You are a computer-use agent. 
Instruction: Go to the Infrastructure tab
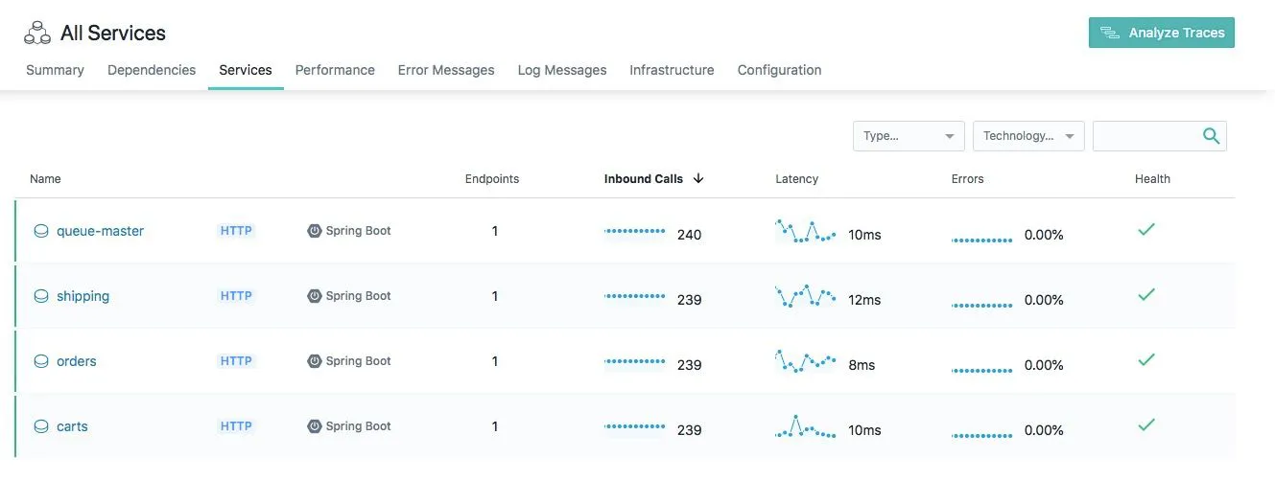click(672, 70)
